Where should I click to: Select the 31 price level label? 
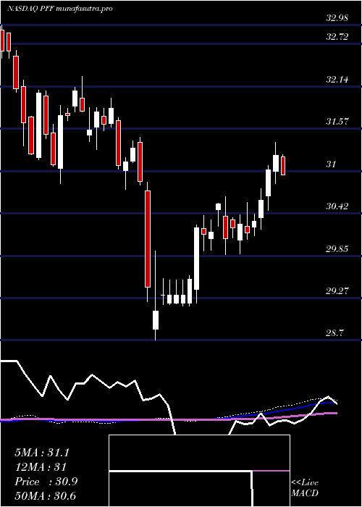331,164
